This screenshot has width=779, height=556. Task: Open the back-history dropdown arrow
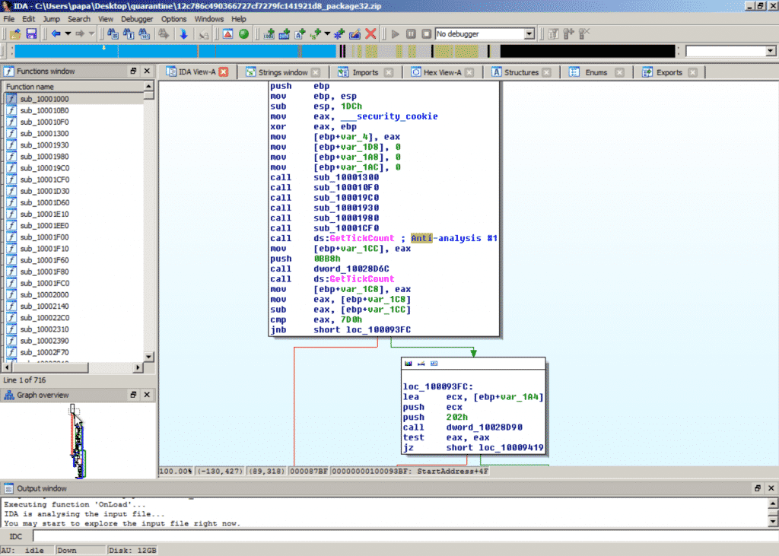click(68, 33)
